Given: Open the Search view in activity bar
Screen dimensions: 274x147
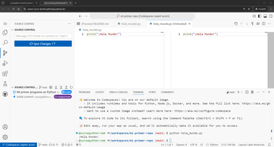Looking at the screenshot, I should pyautogui.click(x=5, y=42).
